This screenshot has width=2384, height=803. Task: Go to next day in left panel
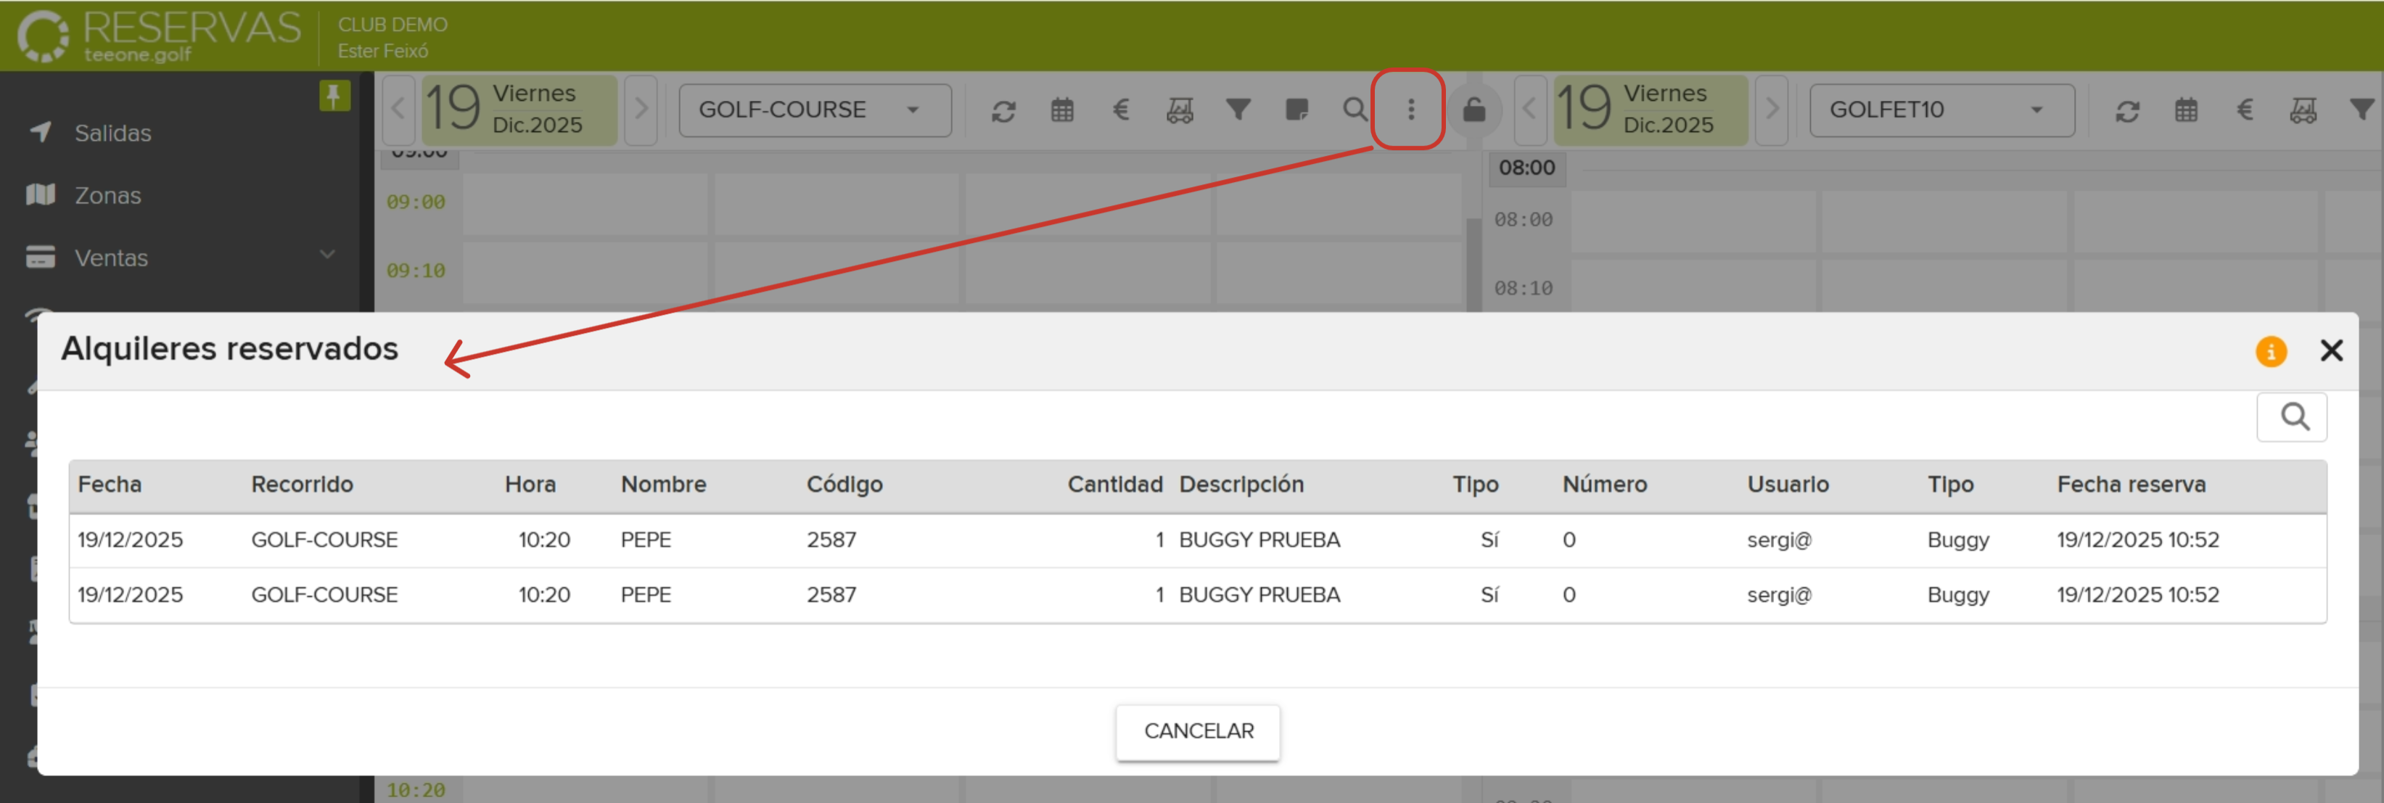(641, 110)
